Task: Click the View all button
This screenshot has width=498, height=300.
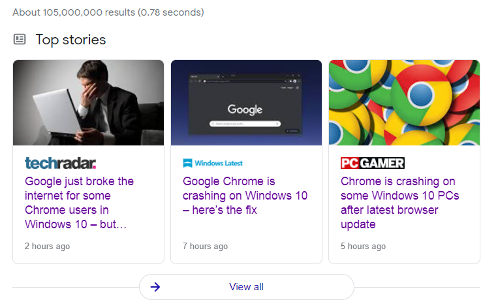Action: (x=247, y=287)
